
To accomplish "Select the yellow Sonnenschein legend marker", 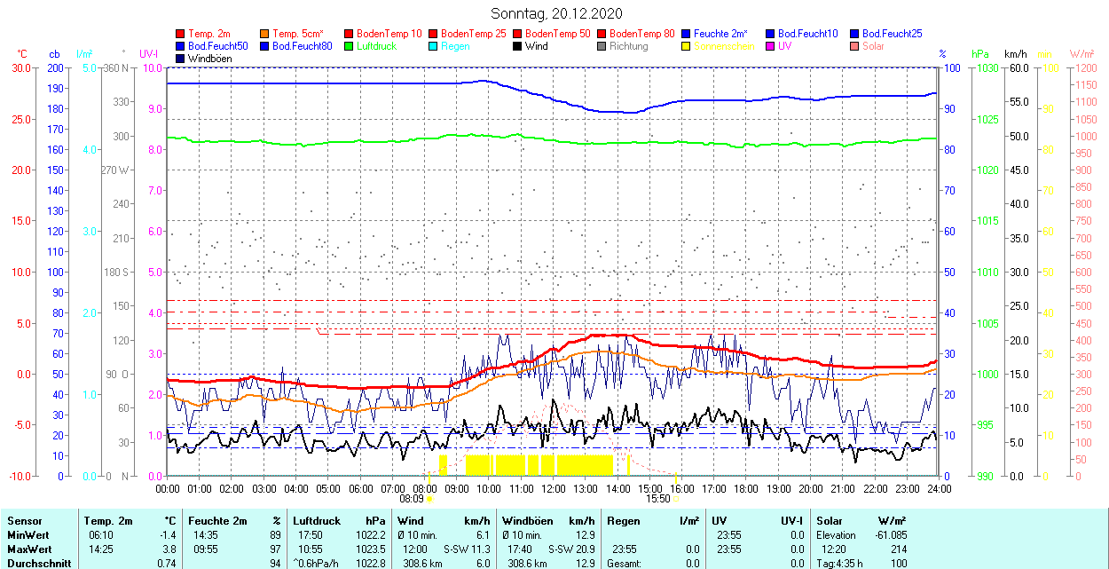I will (x=687, y=46).
